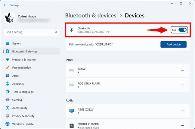Click the magnifier icon in search box
Viewport: 195px width, 129px height.
(56, 32)
